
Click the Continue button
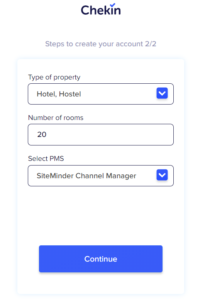[x=101, y=259]
